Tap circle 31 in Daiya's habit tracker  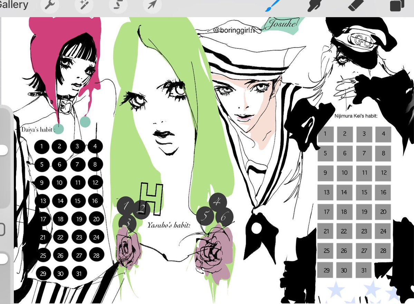coord(79,274)
